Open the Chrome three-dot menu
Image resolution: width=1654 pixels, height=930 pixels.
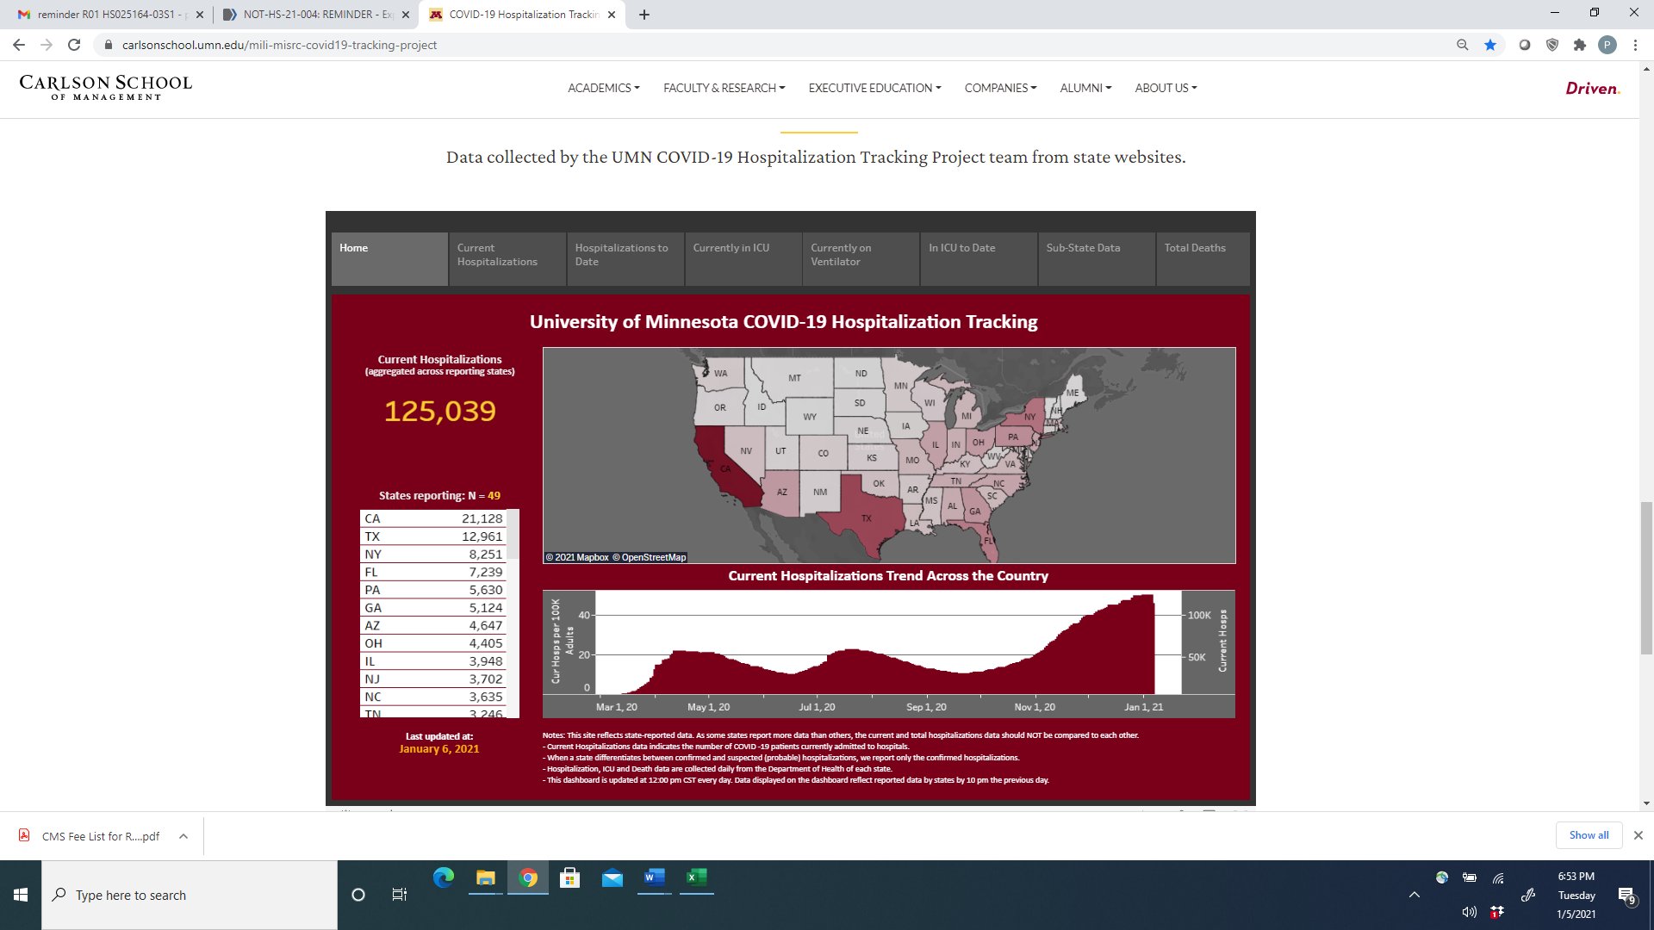[1635, 45]
